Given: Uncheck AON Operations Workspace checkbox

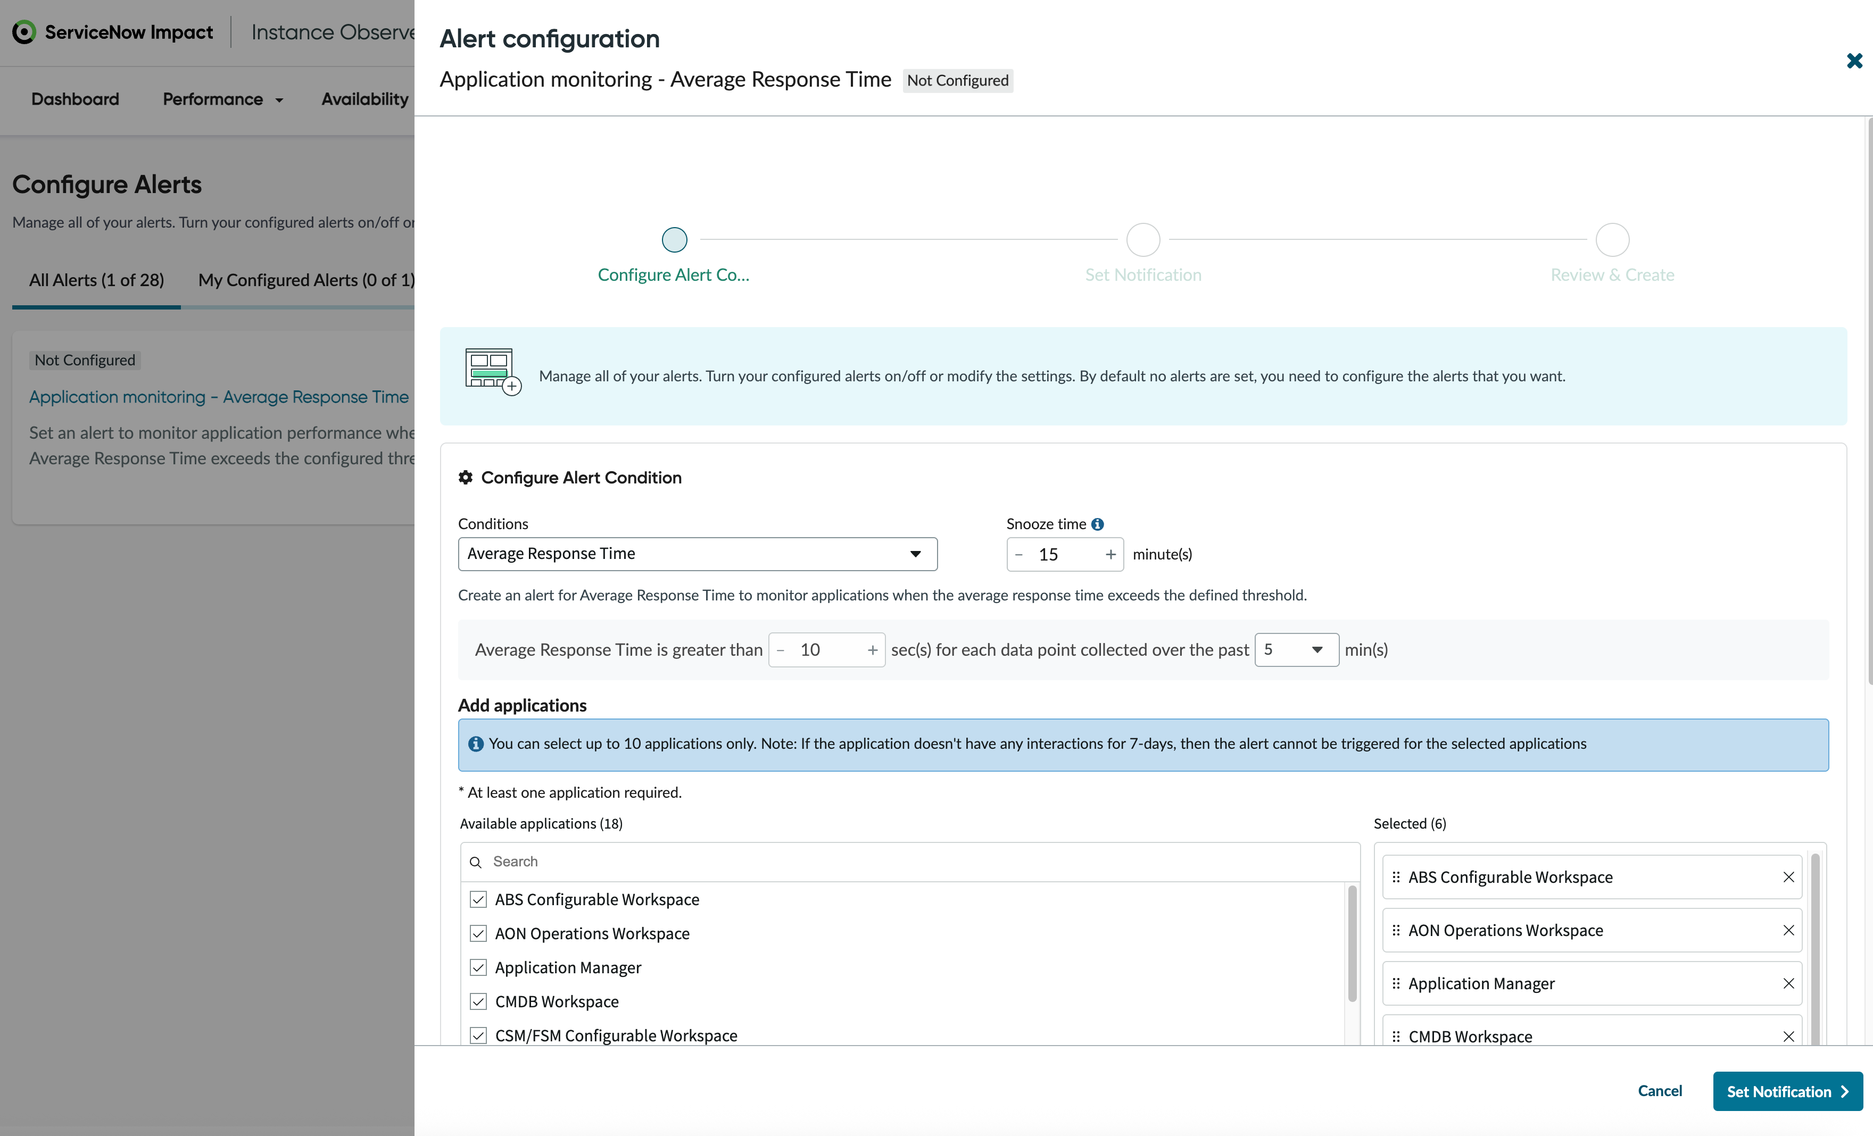Looking at the screenshot, I should pos(478,934).
